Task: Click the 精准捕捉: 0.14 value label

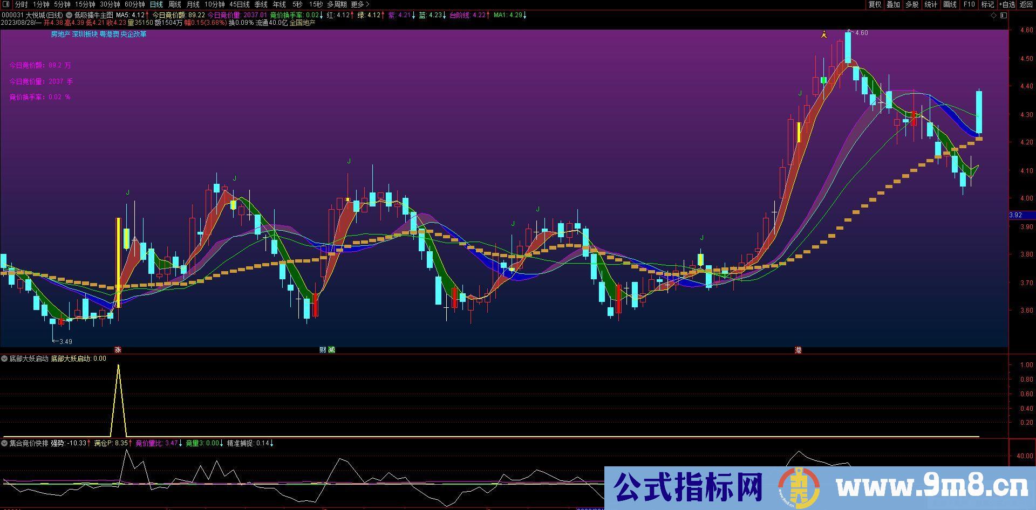Action: [x=250, y=443]
